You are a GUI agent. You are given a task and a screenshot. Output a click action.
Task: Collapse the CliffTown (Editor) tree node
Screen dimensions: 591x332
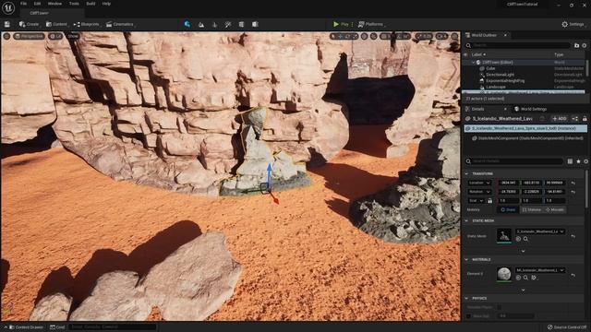point(474,63)
